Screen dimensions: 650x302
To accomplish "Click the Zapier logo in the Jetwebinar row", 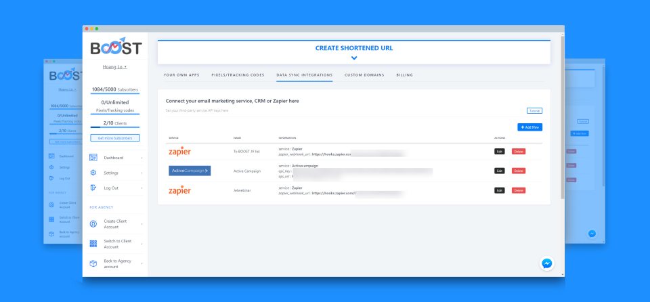I will coord(179,190).
